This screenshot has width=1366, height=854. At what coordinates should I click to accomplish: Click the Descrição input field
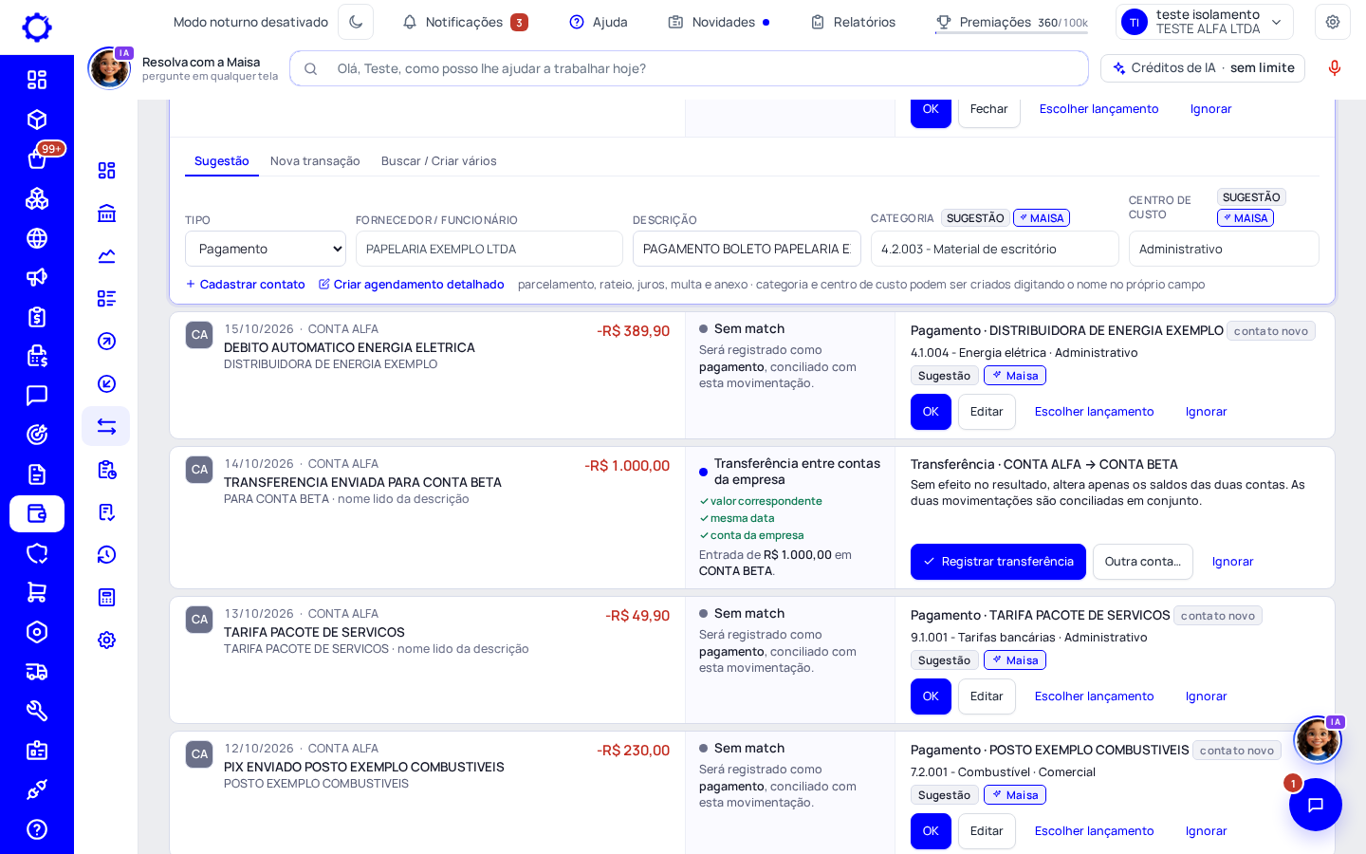(x=747, y=249)
